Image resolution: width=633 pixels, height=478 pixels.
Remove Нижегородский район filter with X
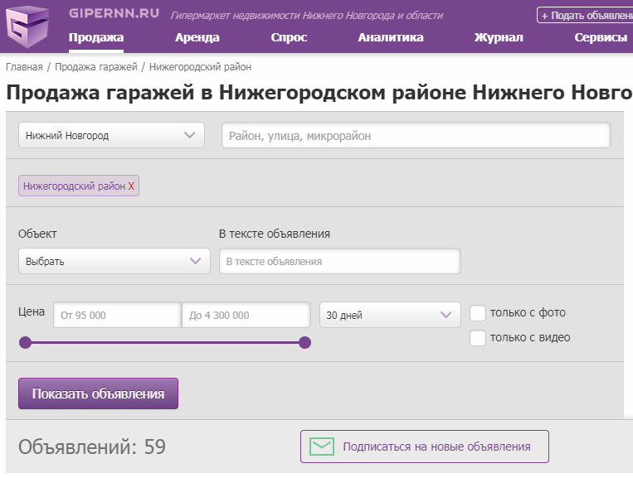[131, 186]
